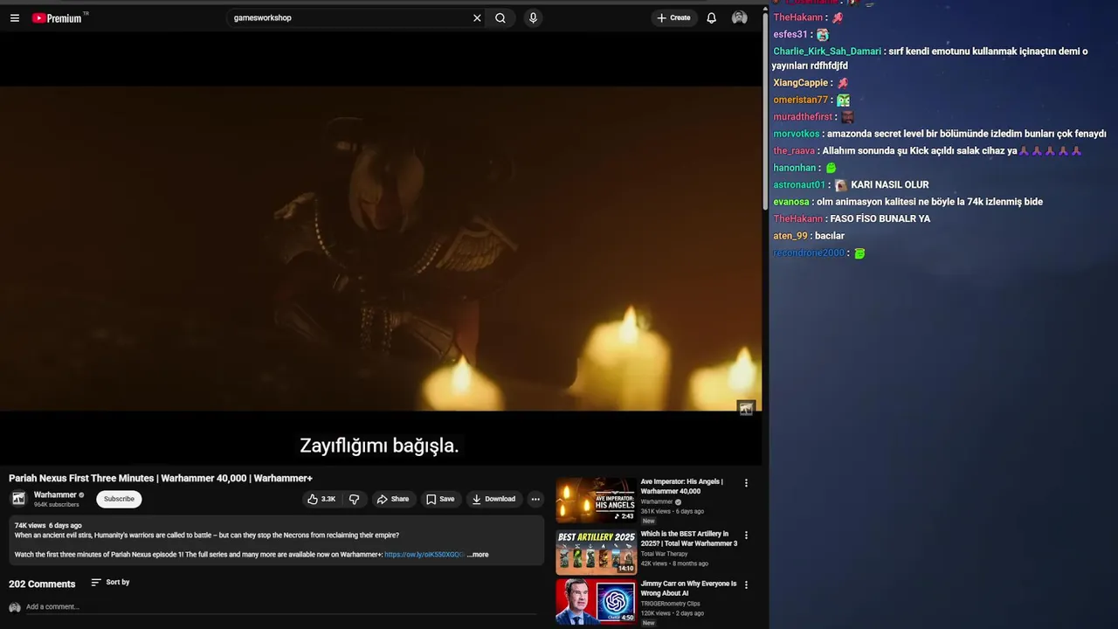Open the notifications bell
Screen dimensions: 1118x629
click(712, 17)
